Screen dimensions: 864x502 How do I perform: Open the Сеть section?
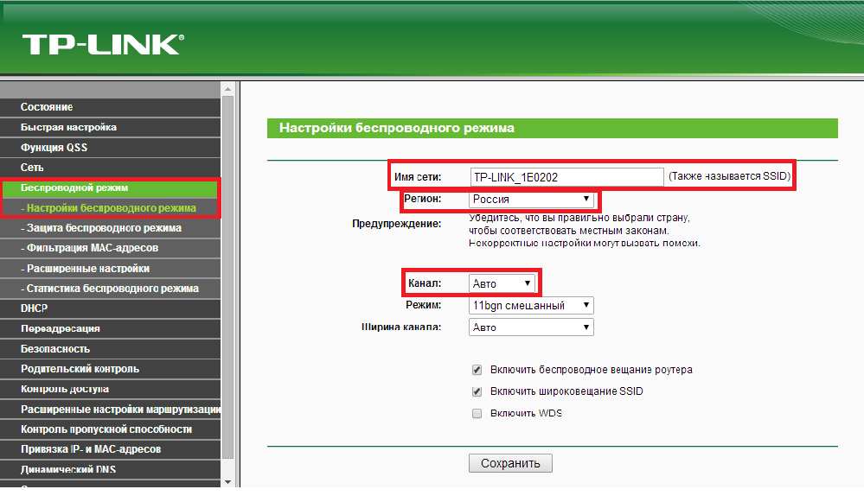coord(110,168)
